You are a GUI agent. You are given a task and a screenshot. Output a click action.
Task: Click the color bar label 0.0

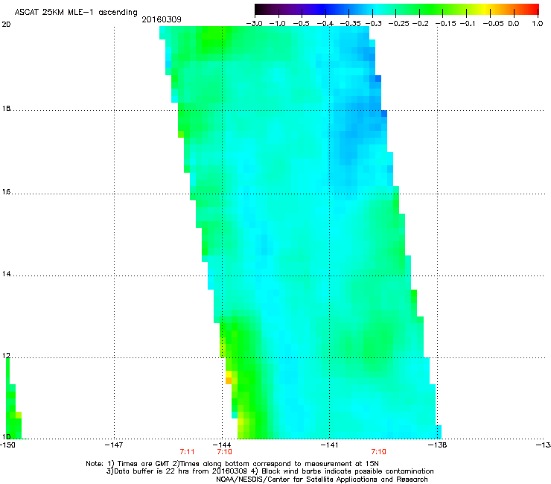click(514, 24)
